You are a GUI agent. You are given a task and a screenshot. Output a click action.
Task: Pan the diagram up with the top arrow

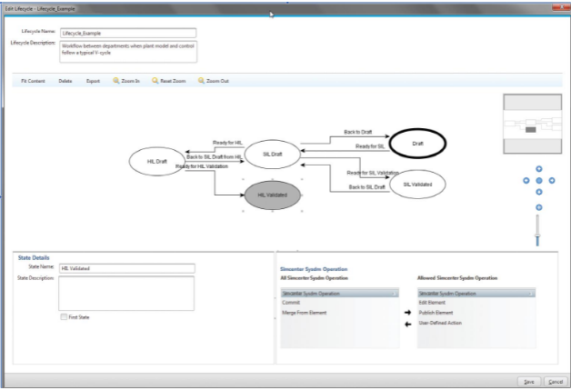tap(539, 169)
